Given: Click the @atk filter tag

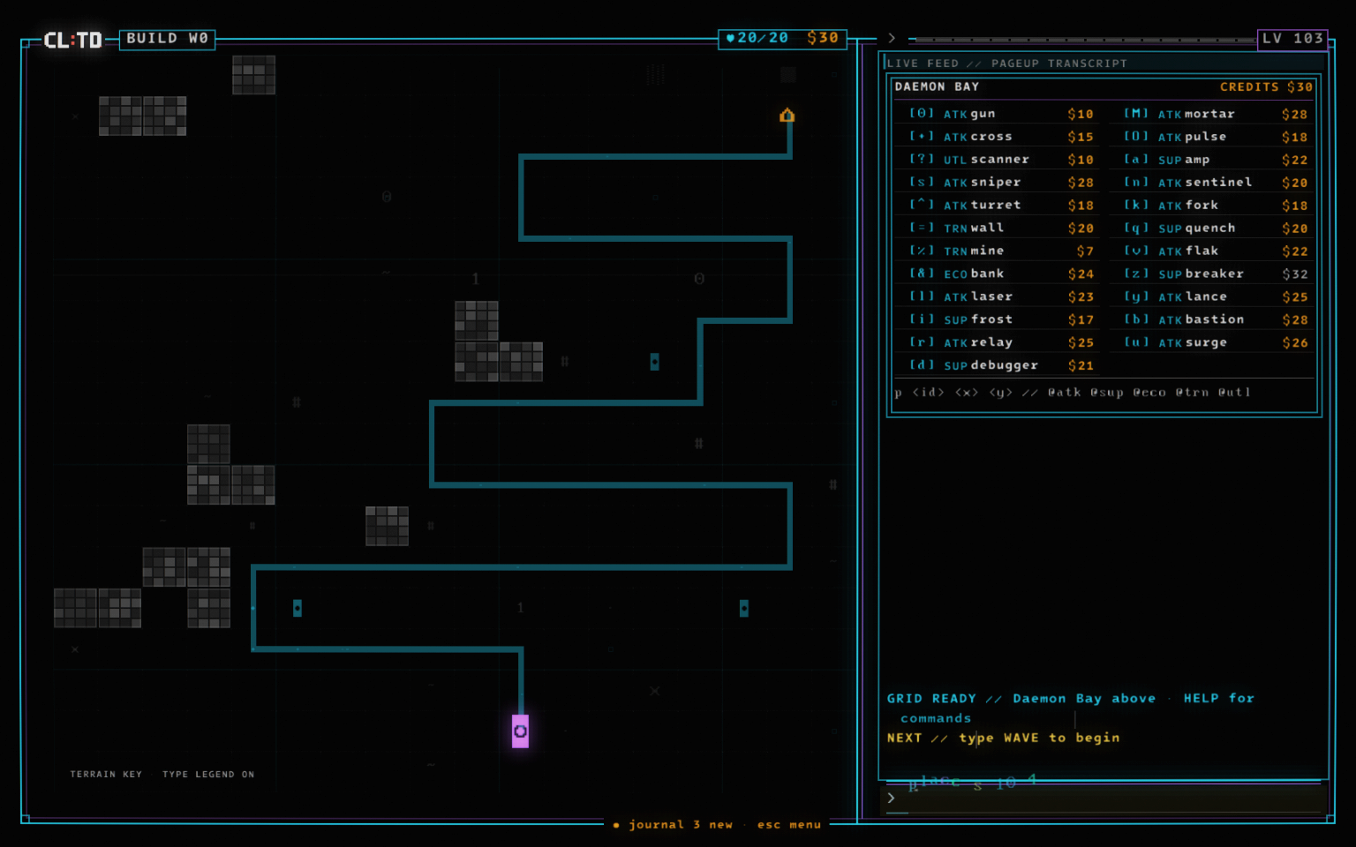Looking at the screenshot, I should click(x=1064, y=393).
